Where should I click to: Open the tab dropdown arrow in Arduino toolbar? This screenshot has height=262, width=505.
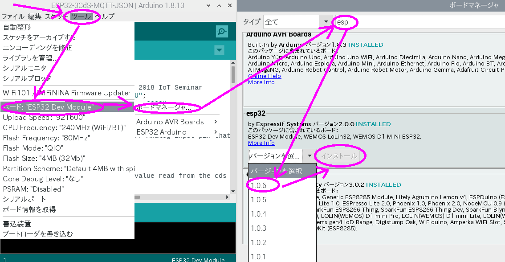pos(220,50)
